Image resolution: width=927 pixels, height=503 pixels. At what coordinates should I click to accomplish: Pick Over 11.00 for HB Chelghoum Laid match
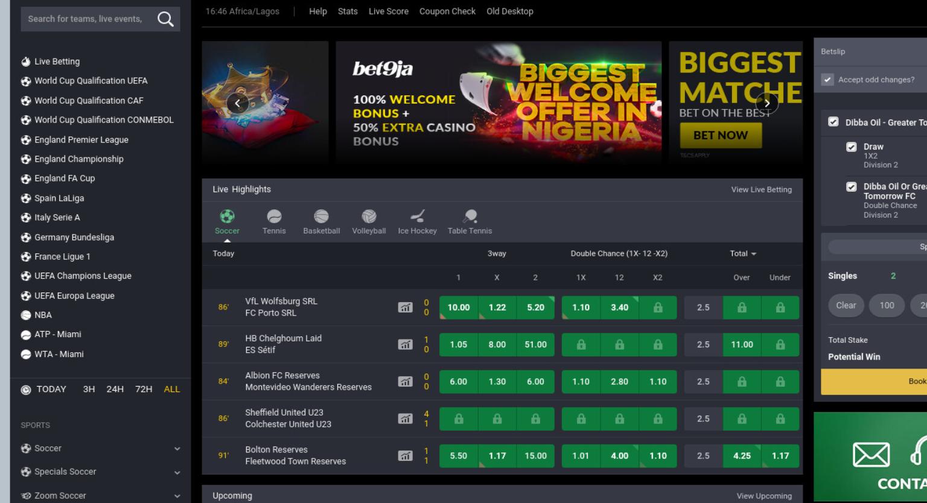(x=742, y=344)
